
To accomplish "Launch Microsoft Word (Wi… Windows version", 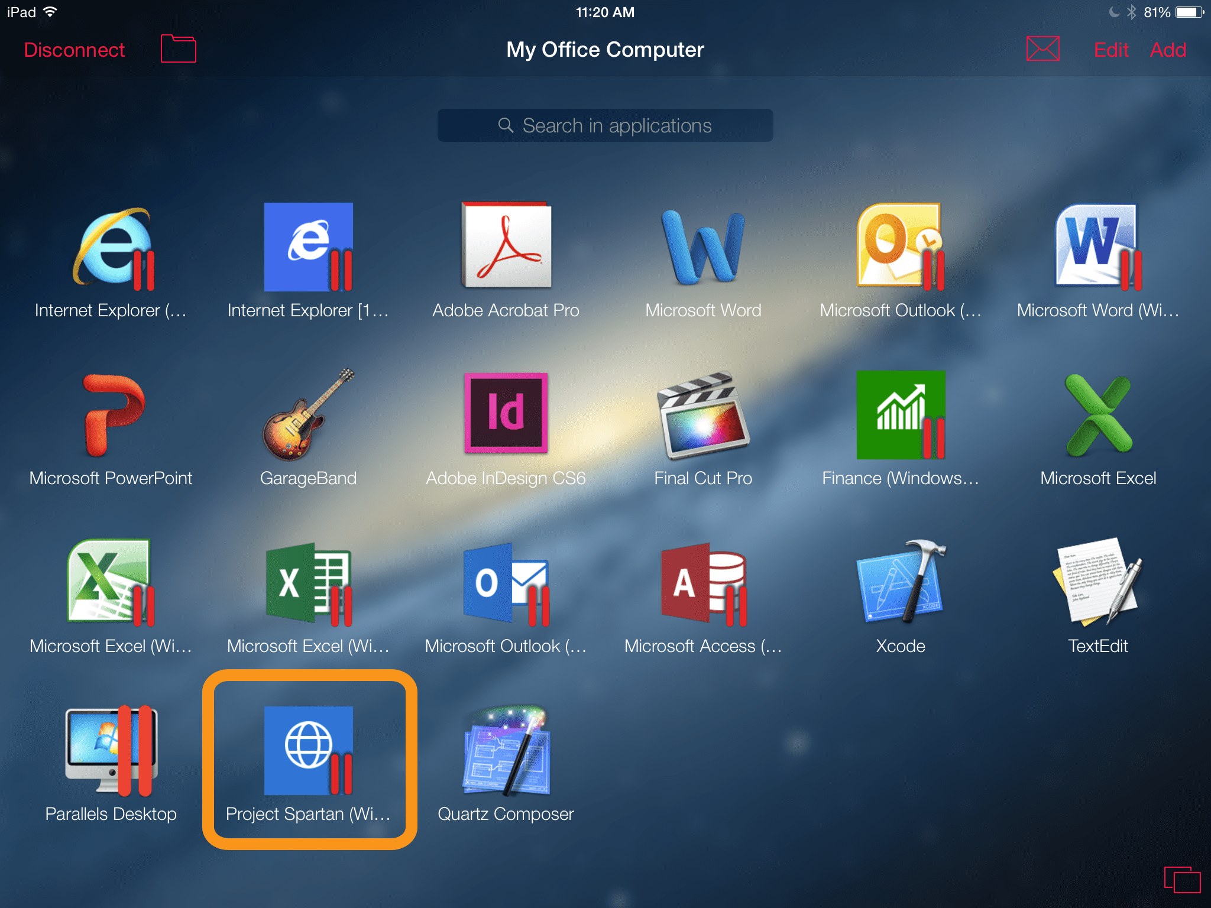I will pos(1098,247).
